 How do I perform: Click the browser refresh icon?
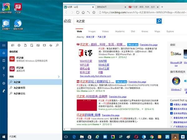tap(78, 12)
